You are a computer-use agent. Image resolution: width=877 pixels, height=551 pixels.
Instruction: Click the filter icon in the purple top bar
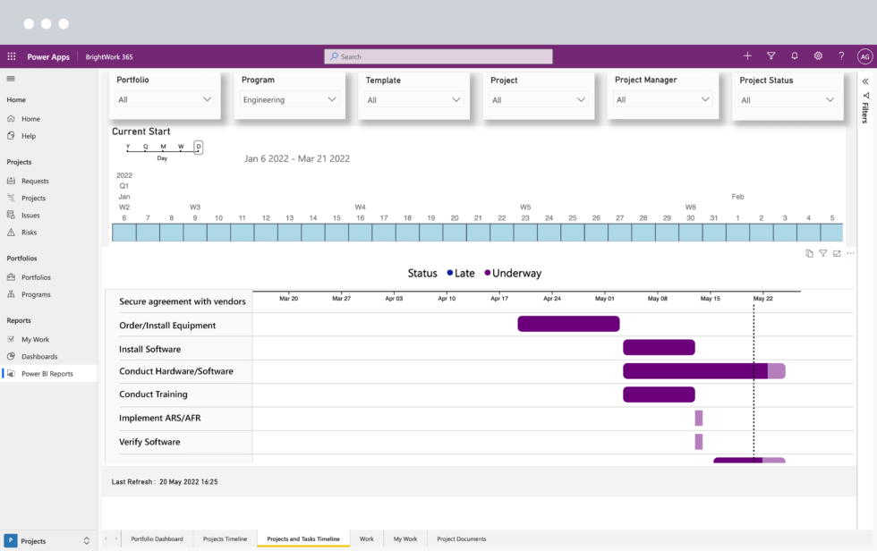click(771, 55)
